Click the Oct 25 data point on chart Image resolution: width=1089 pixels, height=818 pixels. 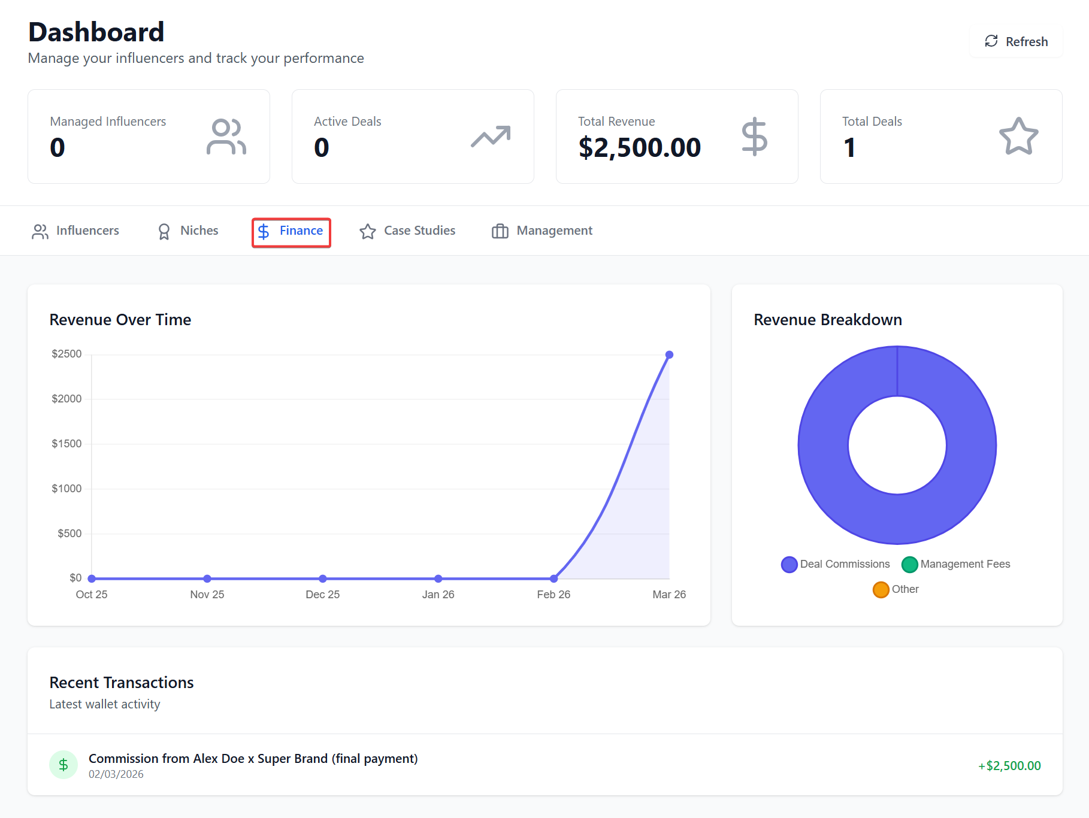pyautogui.click(x=92, y=578)
